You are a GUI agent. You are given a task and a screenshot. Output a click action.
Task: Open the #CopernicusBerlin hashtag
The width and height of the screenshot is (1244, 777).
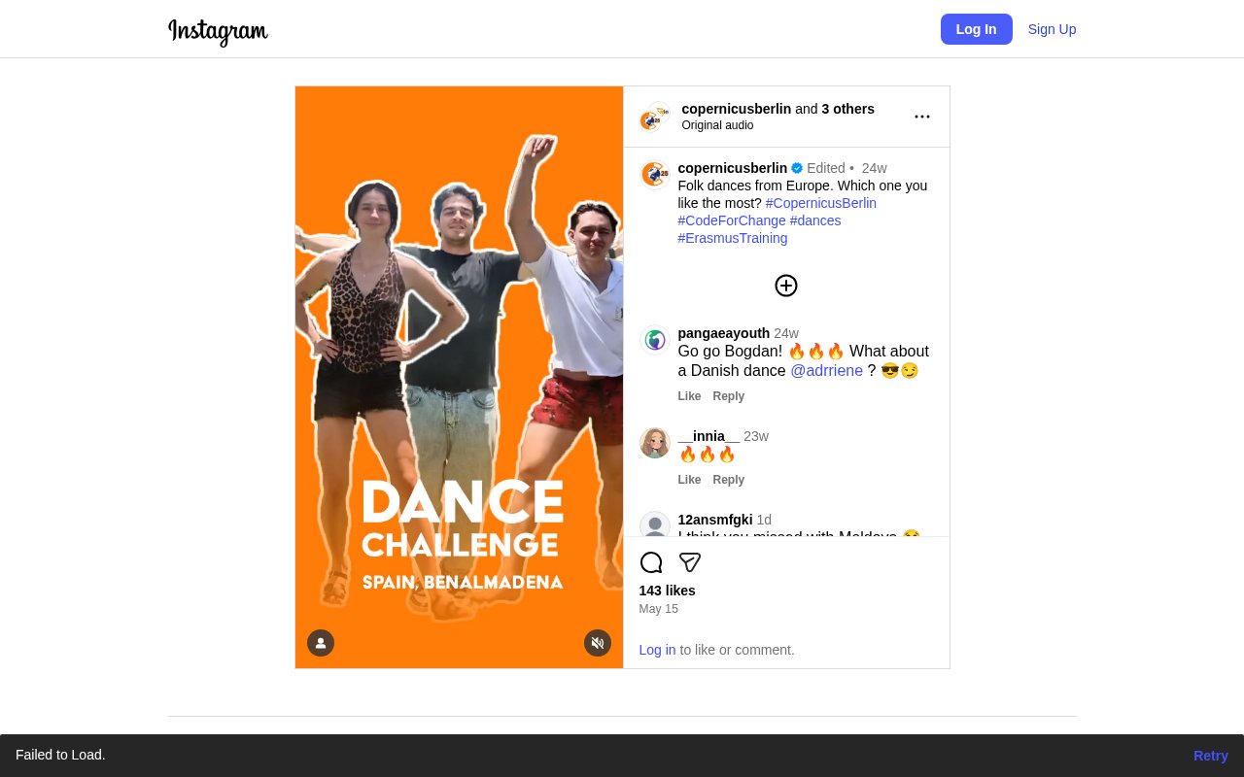tap(820, 203)
